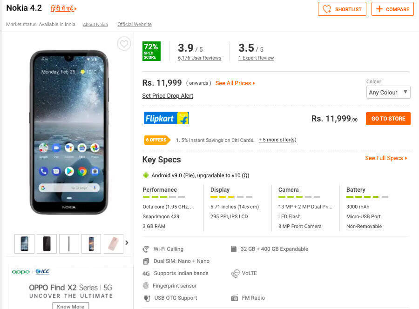Image resolution: width=419 pixels, height=309 pixels.
Task: Click the 72% spec score badge
Action: coord(151,51)
